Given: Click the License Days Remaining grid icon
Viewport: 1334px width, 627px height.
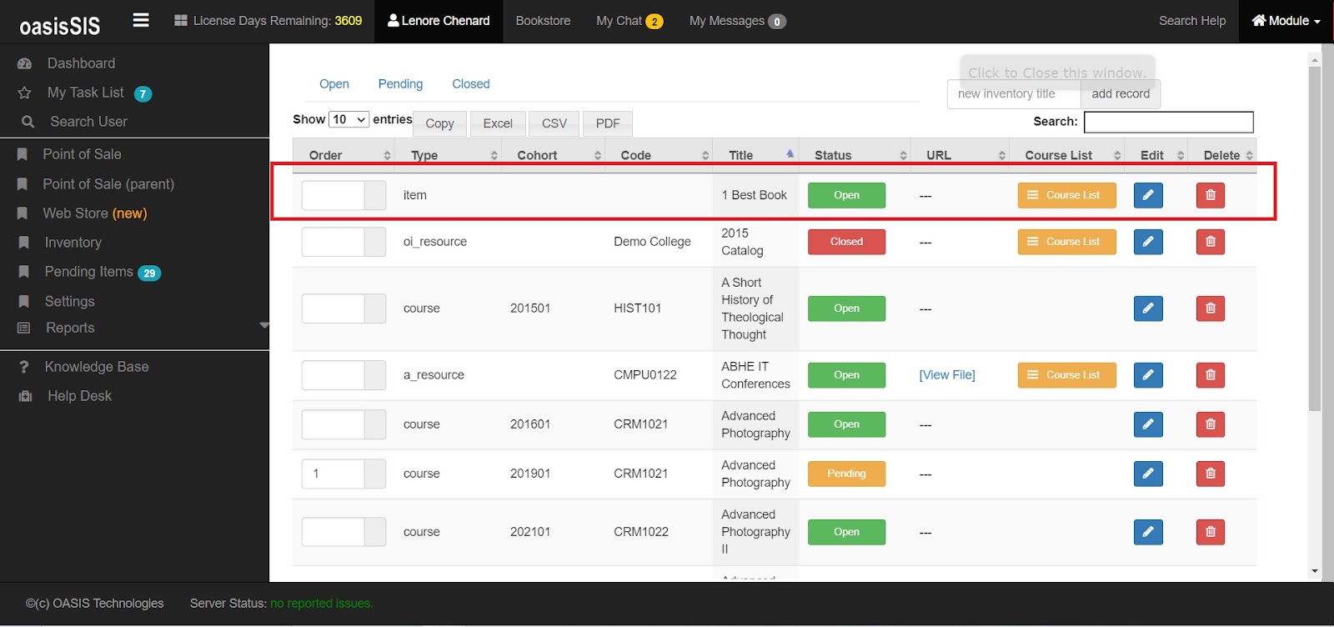Looking at the screenshot, I should (181, 21).
